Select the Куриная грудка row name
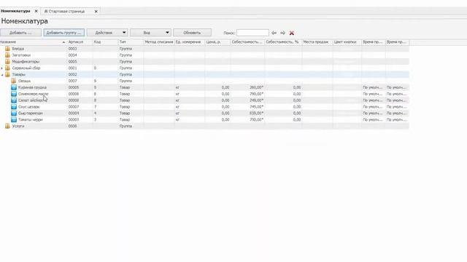Image resolution: width=467 pixels, height=262 pixels. click(32, 87)
